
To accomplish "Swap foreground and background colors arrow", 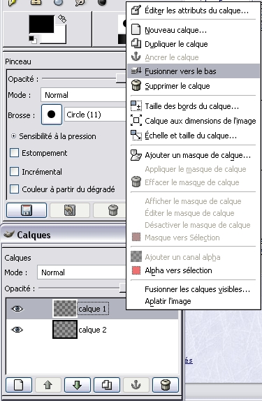I will point(62,19).
